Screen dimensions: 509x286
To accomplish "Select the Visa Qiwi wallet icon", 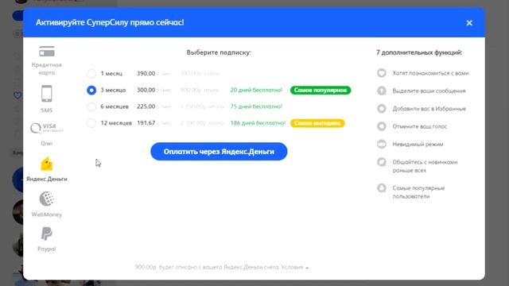I will 47,128.
